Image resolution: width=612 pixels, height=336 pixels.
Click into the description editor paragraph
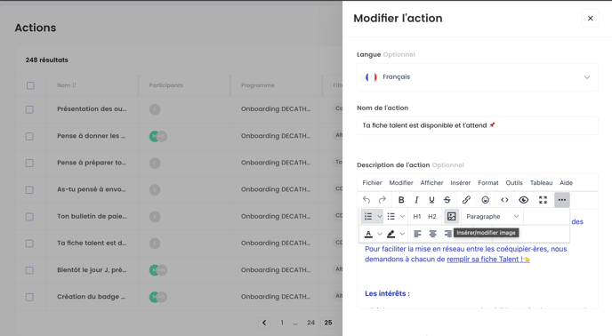465,254
